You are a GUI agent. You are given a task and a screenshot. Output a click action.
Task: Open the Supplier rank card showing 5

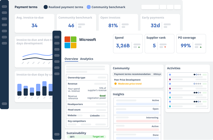tap(159, 44)
